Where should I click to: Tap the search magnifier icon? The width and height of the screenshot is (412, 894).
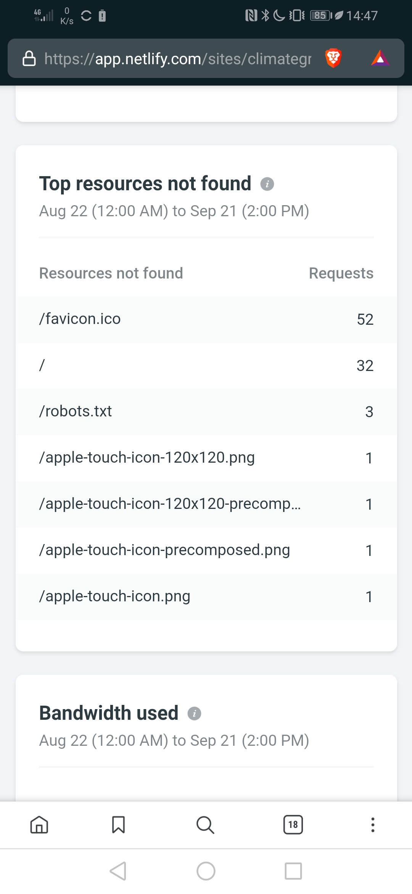tap(205, 824)
